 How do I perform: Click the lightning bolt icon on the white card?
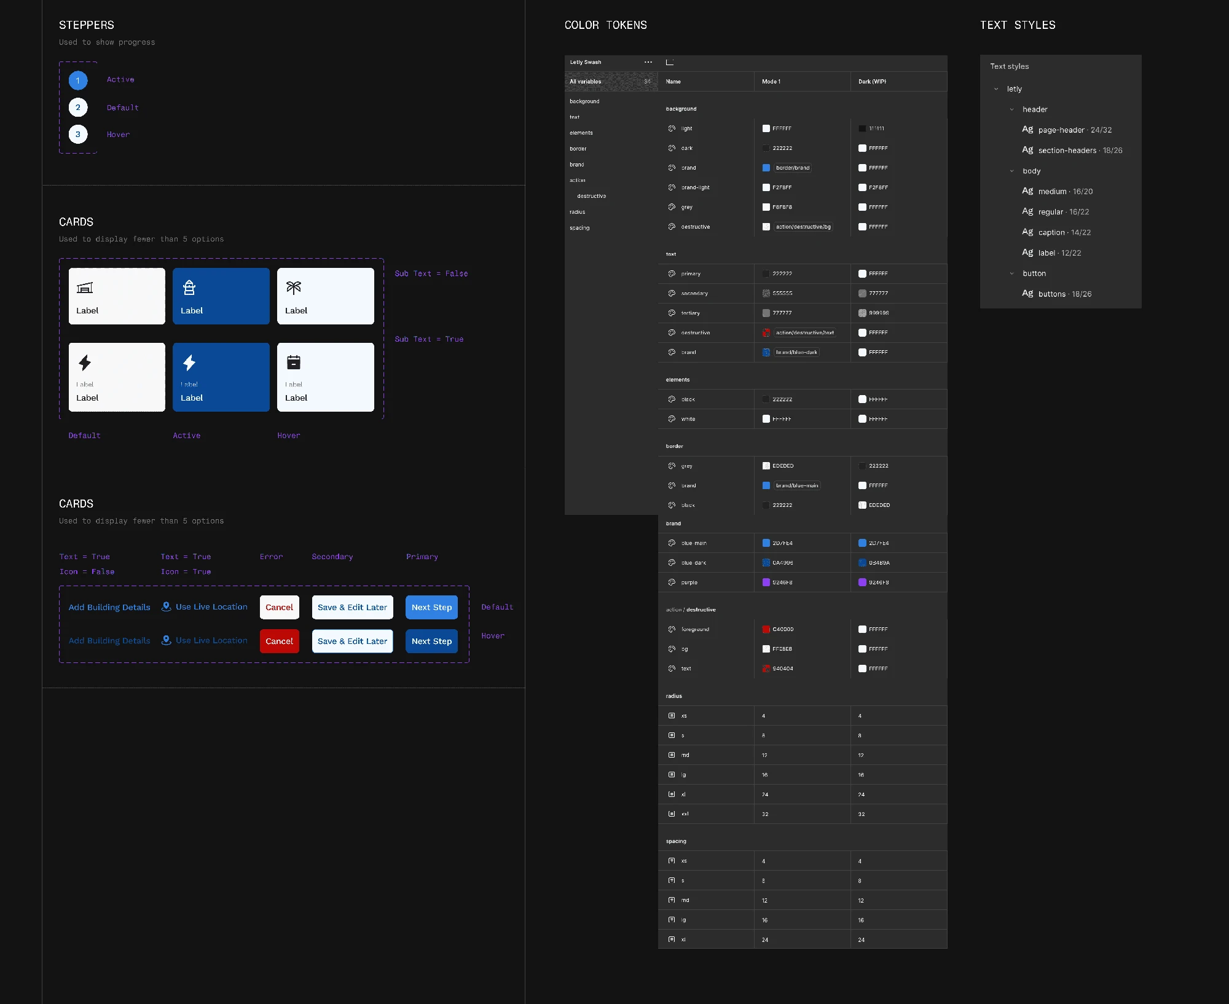(x=85, y=363)
